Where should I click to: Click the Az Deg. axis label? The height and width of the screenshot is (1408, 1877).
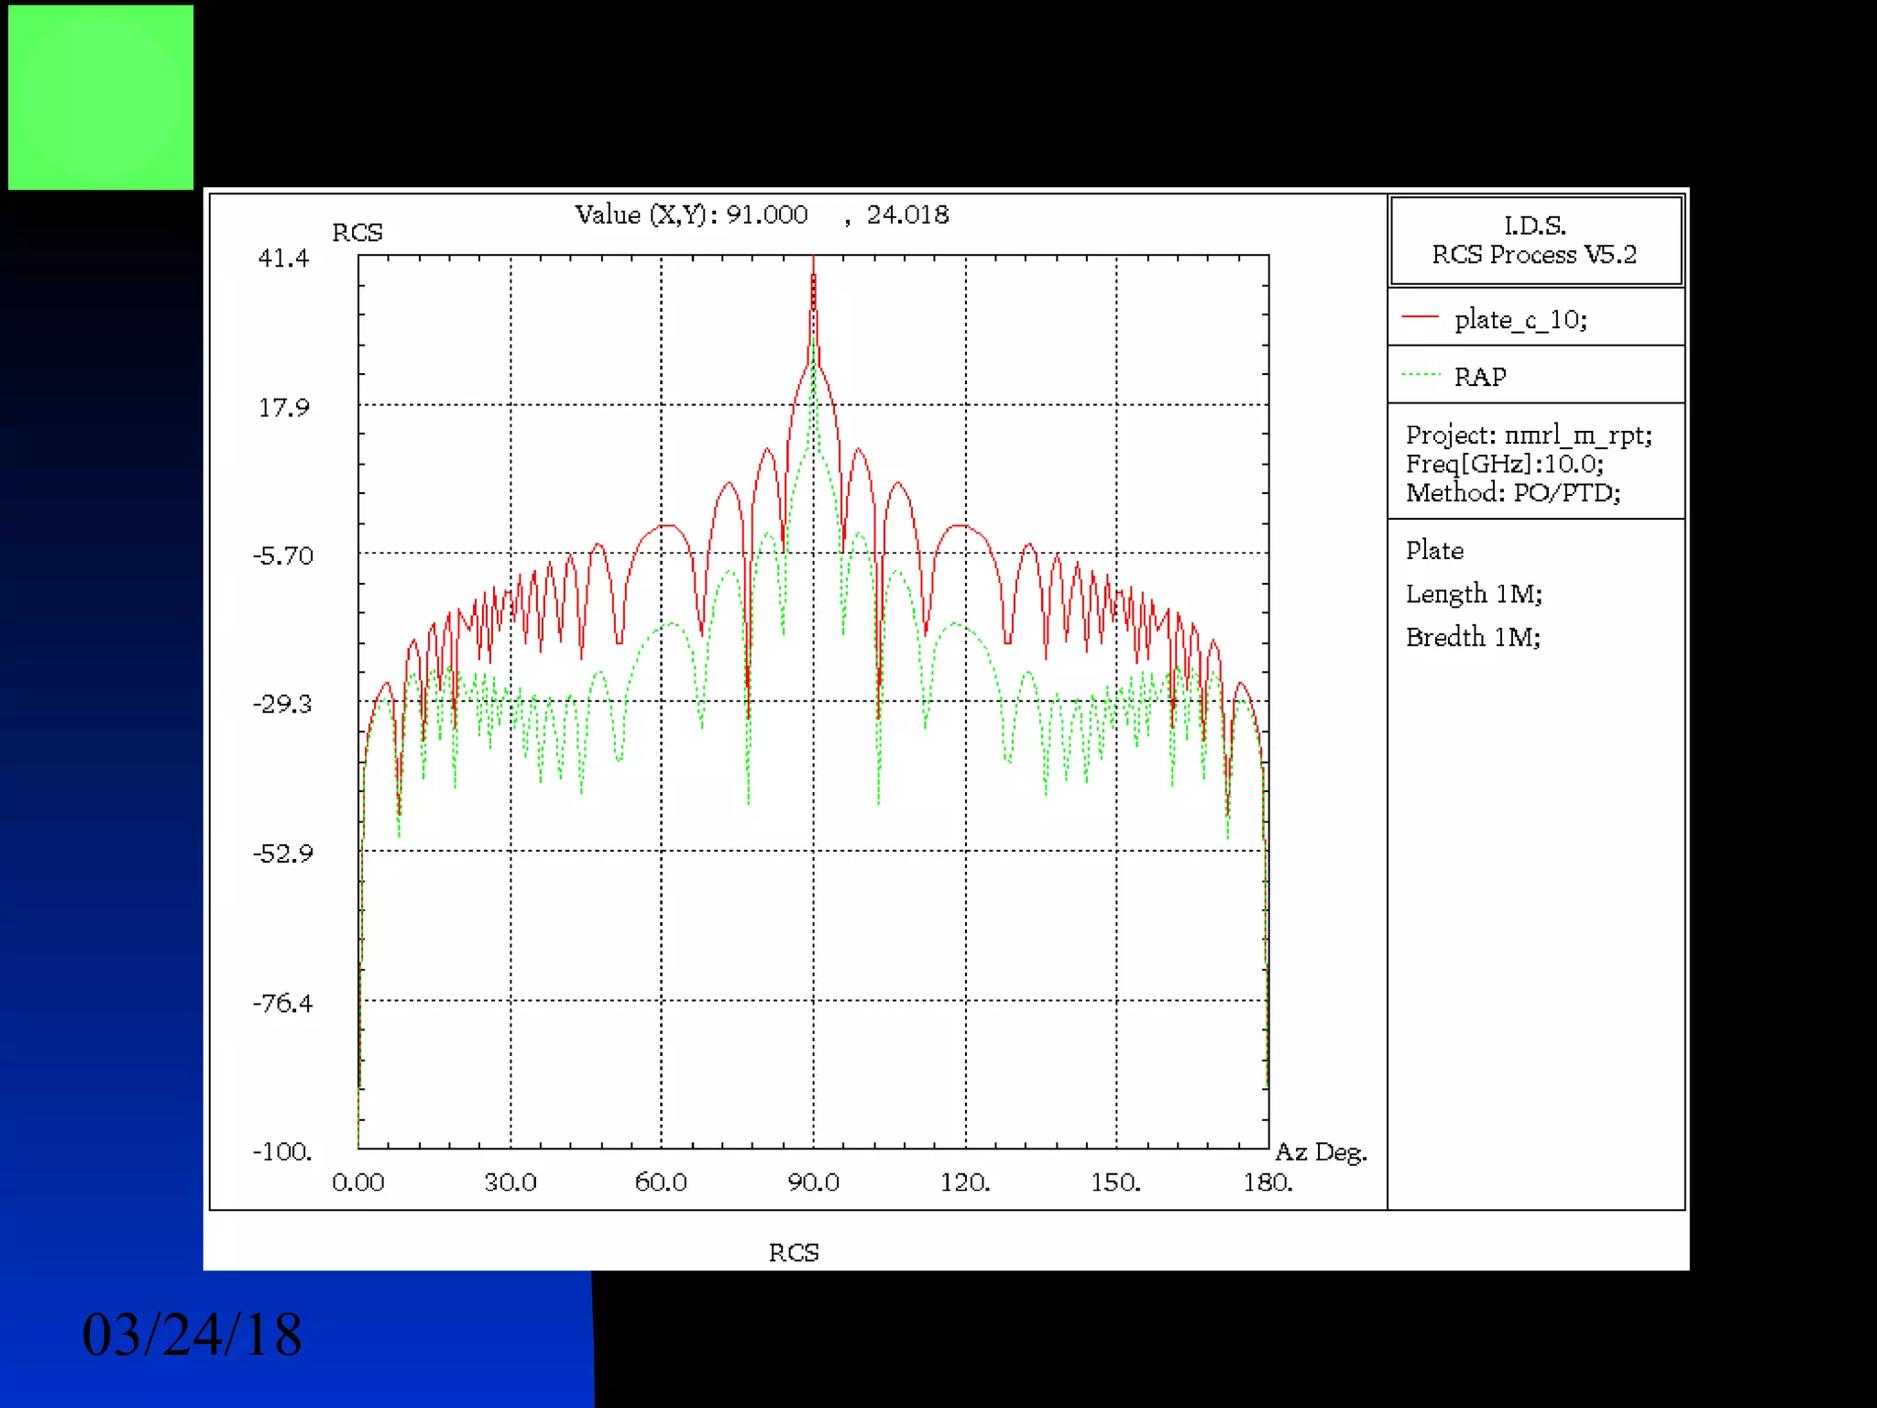1320,1152
